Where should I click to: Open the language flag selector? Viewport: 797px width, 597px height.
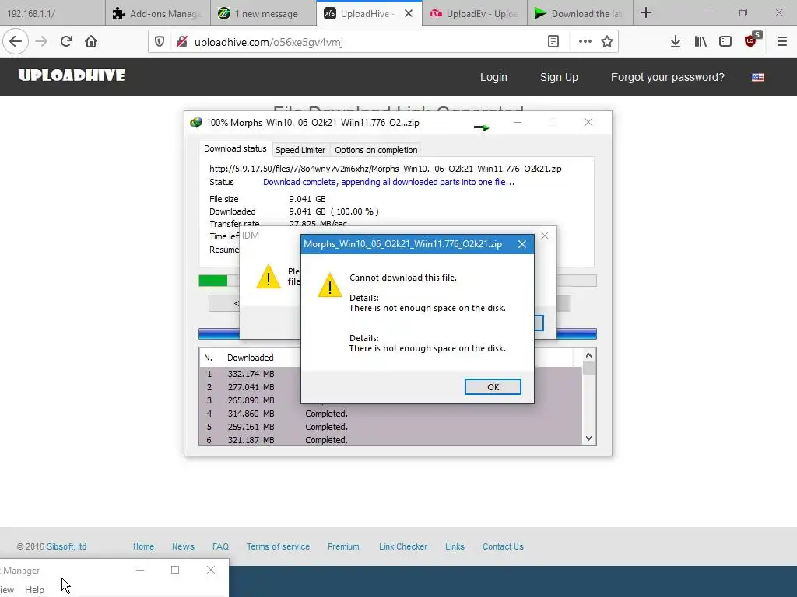[x=758, y=77]
